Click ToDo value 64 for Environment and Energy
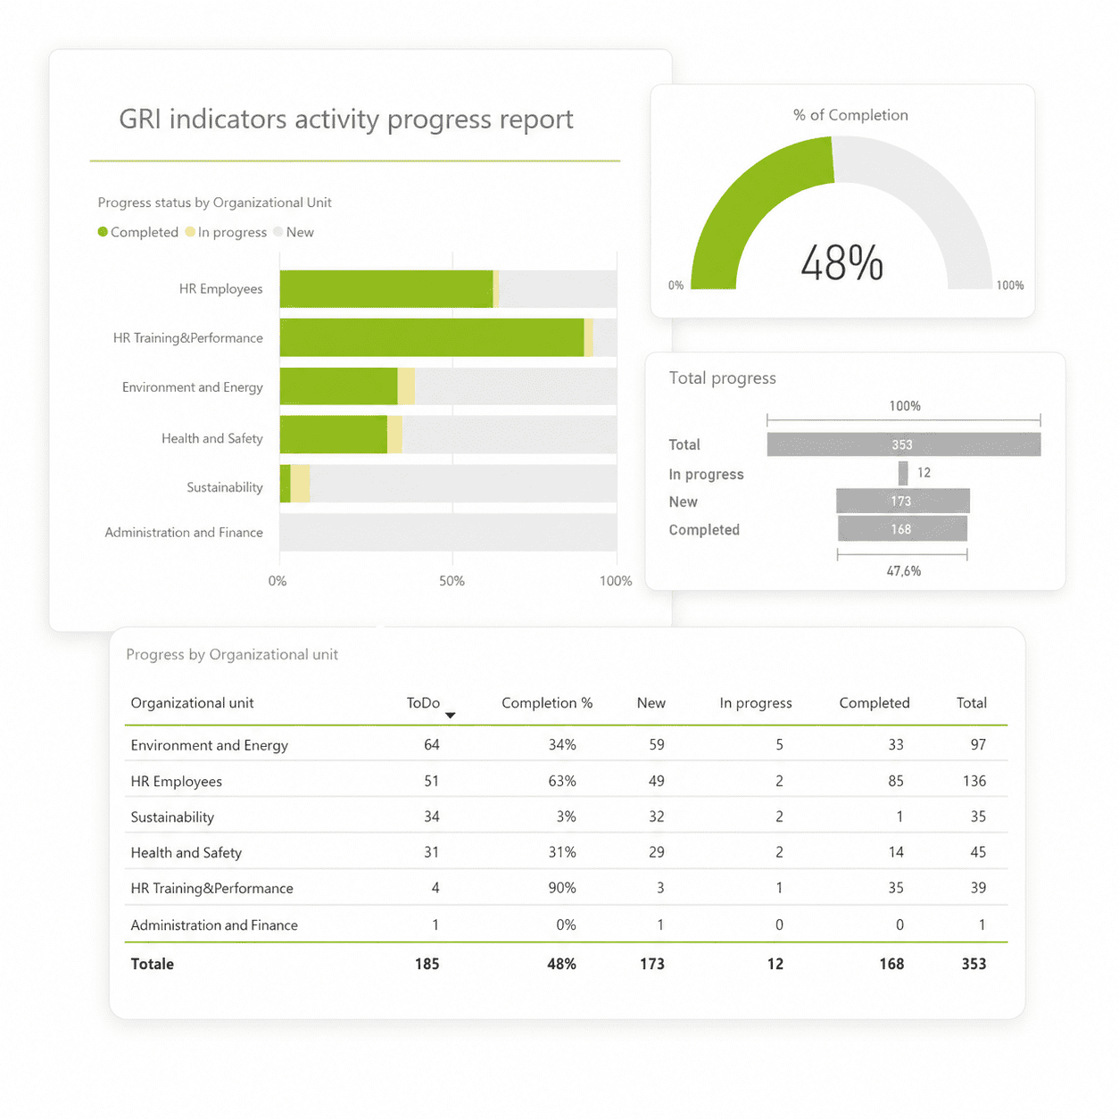 pos(432,744)
